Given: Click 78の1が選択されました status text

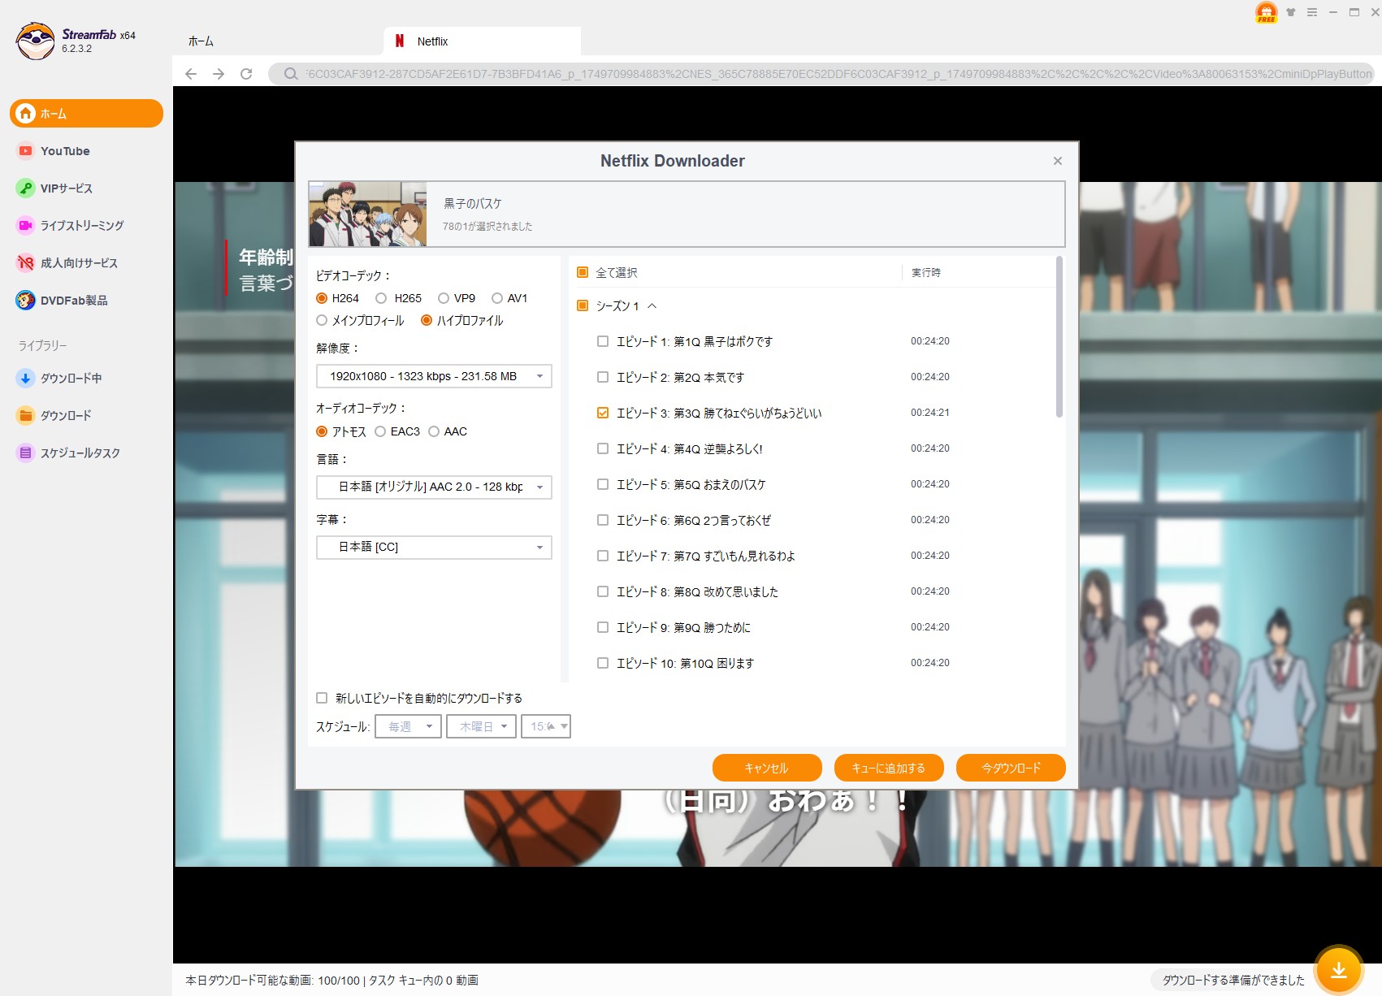Looking at the screenshot, I should pos(487,227).
